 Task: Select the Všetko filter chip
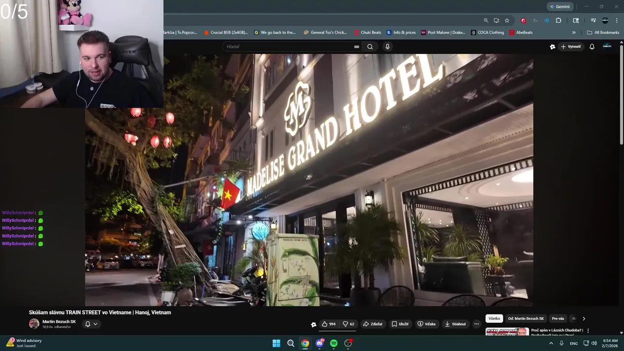[x=494, y=318]
